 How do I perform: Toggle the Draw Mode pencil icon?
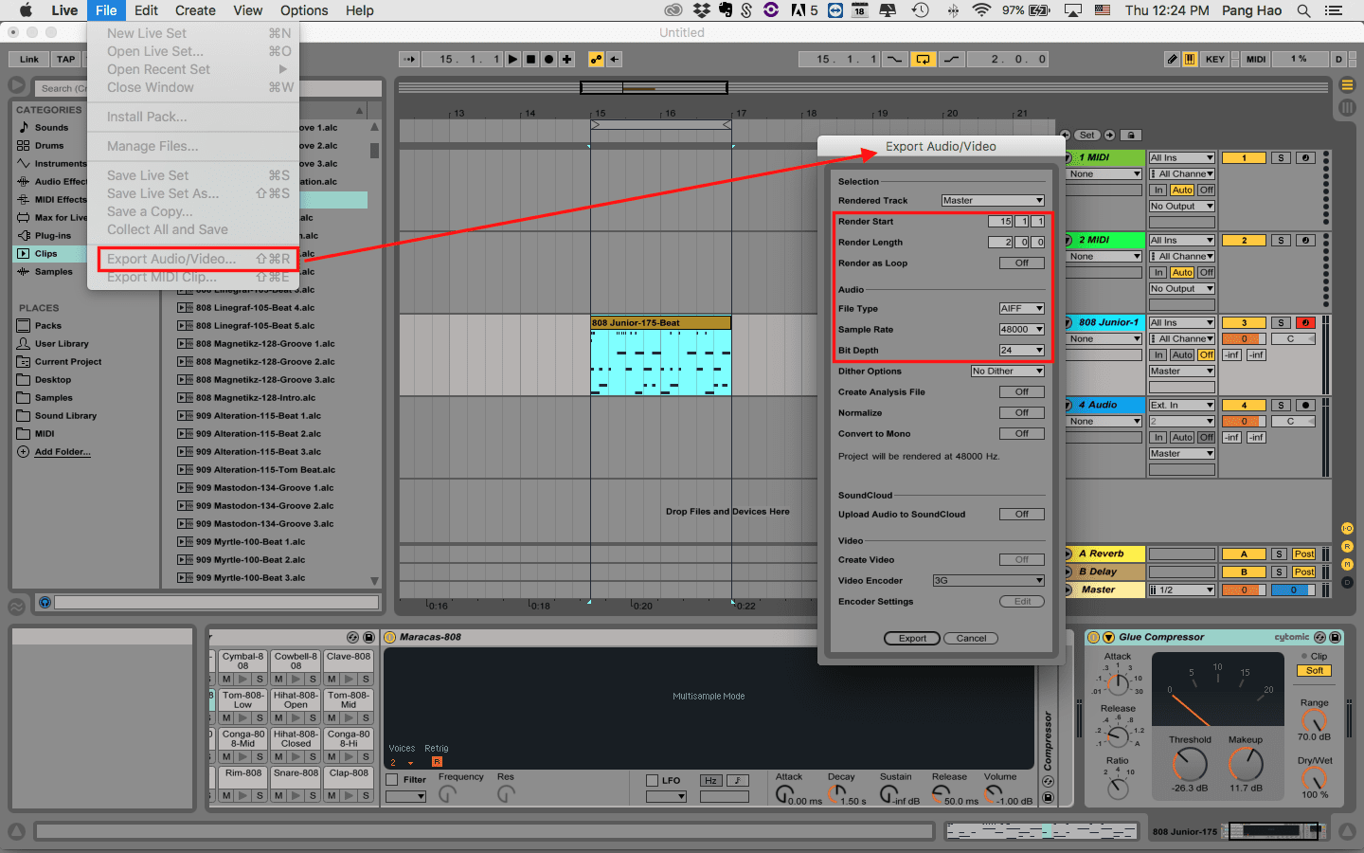[1173, 59]
